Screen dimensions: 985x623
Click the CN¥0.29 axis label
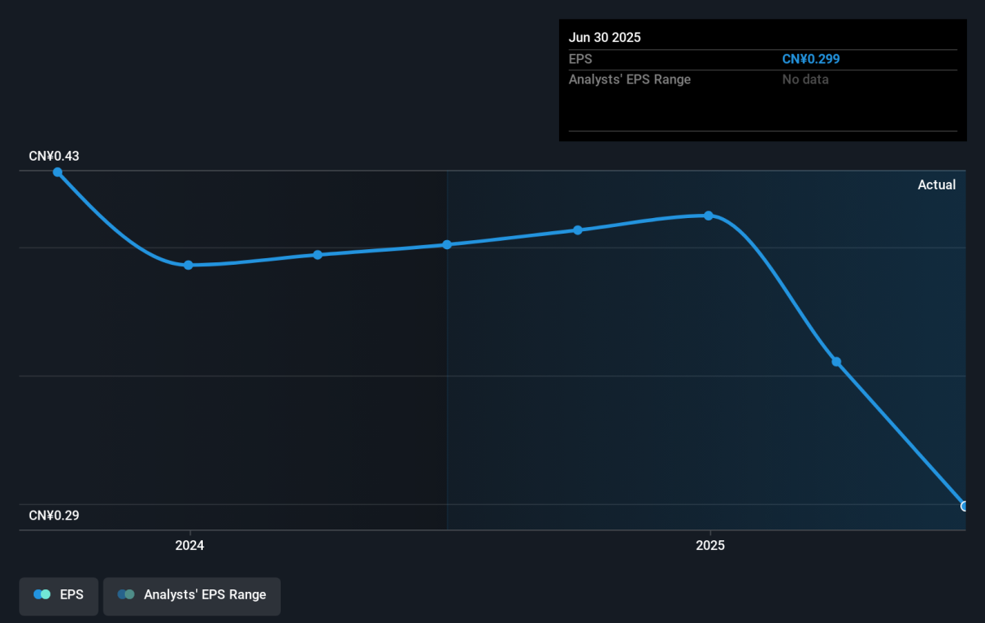pos(54,516)
